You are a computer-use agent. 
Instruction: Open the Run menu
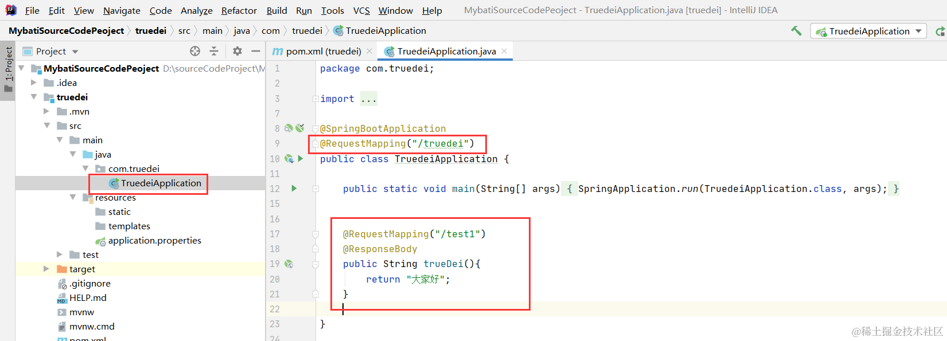304,10
